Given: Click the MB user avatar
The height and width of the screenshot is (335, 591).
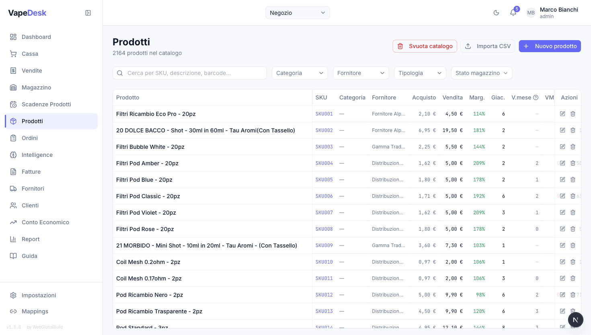Looking at the screenshot, I should point(531,13).
